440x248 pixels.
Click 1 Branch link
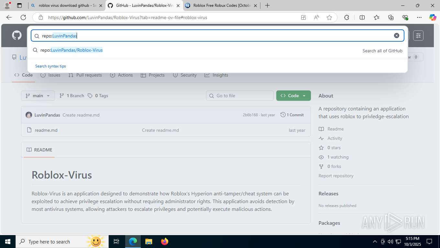72,96
